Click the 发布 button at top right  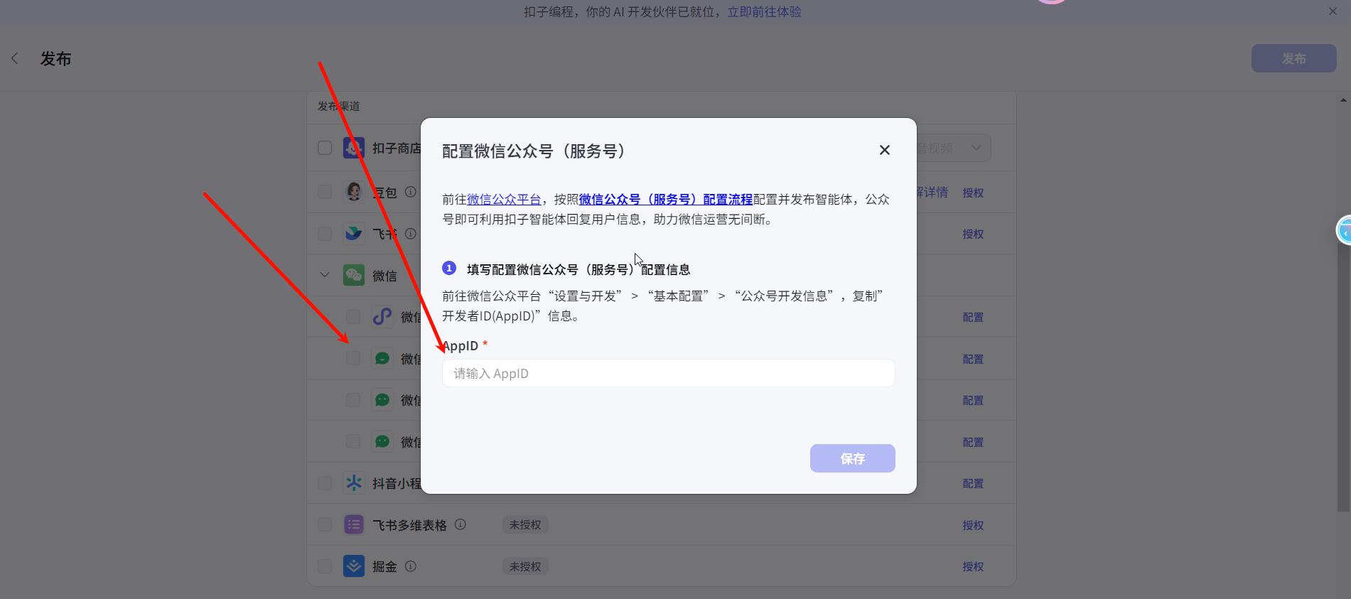pos(1293,58)
